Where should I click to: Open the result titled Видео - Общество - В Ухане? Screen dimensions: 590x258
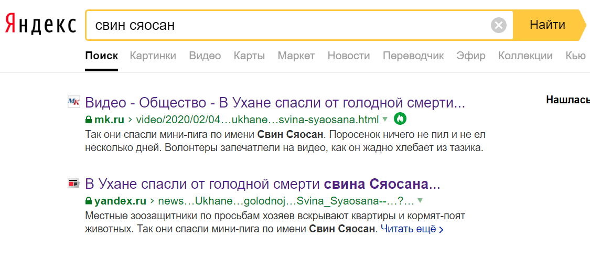coord(275,102)
